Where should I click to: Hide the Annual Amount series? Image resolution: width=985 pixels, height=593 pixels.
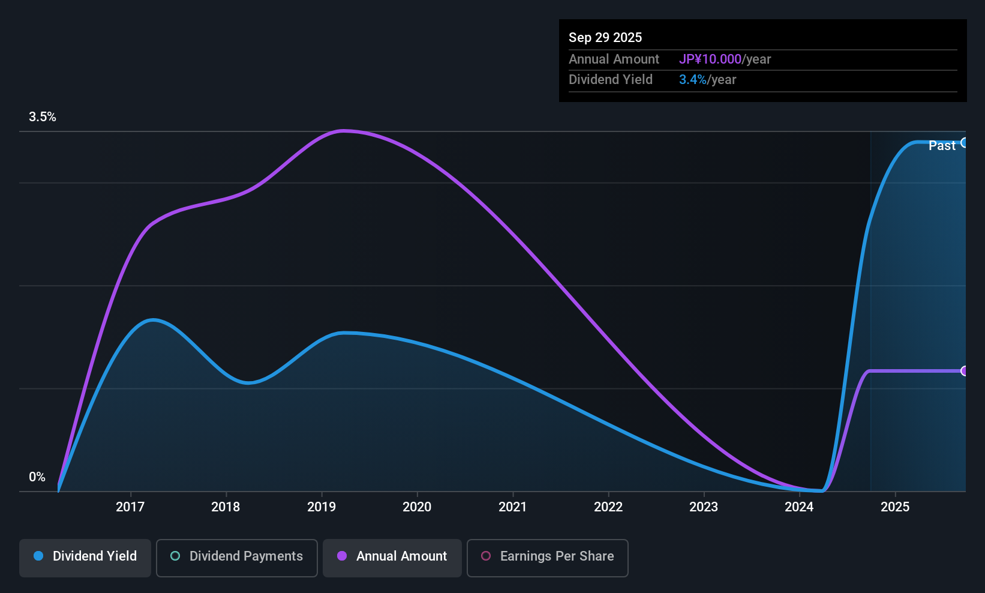pos(392,558)
